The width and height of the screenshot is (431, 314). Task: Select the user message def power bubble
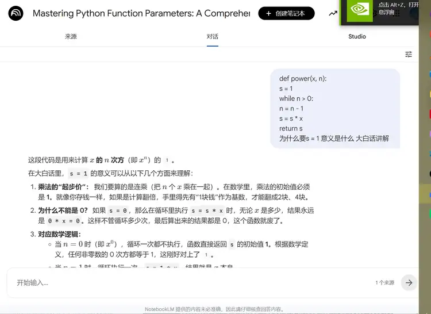335,109
